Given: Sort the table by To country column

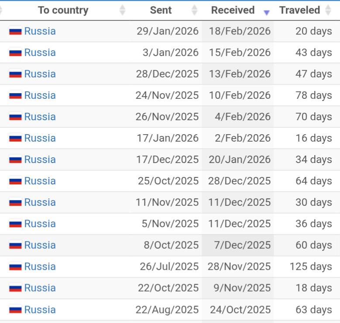Looking at the screenshot, I should (63, 10).
